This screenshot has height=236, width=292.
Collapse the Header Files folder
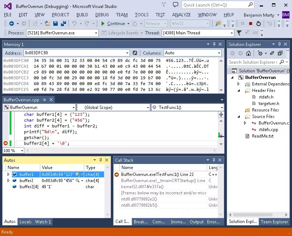point(239,91)
